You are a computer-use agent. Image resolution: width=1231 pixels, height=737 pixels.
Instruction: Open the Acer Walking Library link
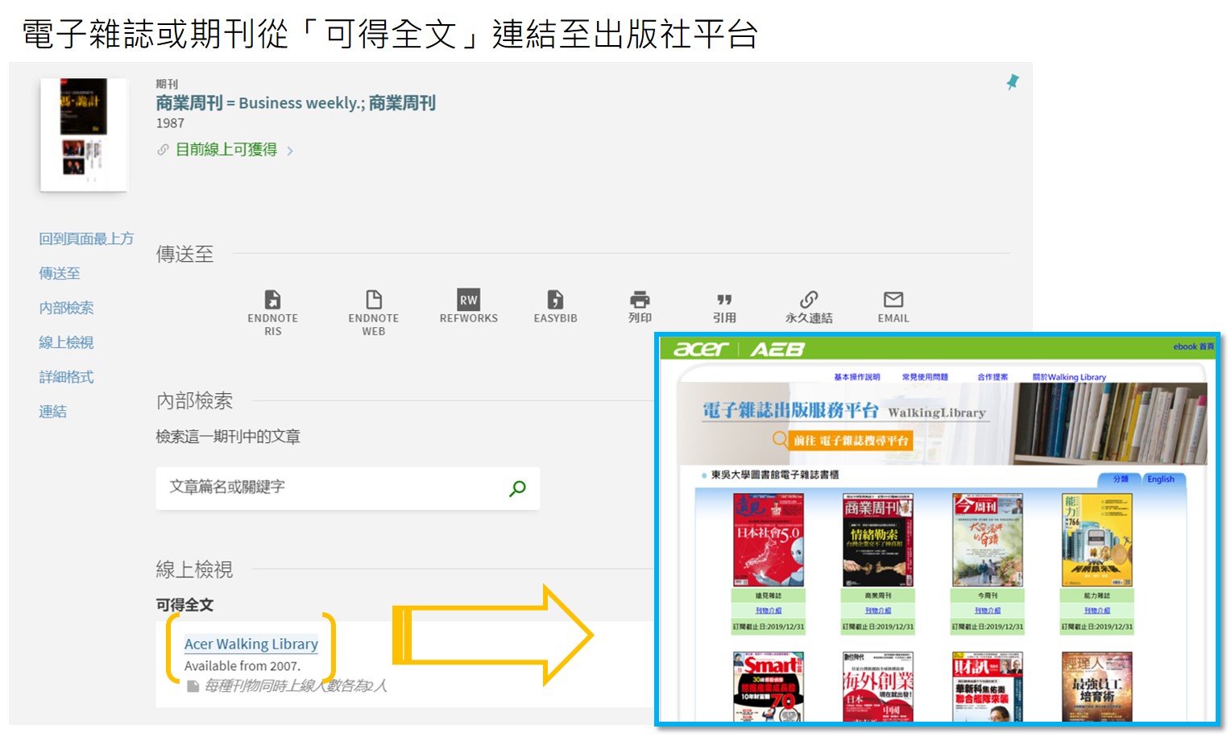(251, 644)
